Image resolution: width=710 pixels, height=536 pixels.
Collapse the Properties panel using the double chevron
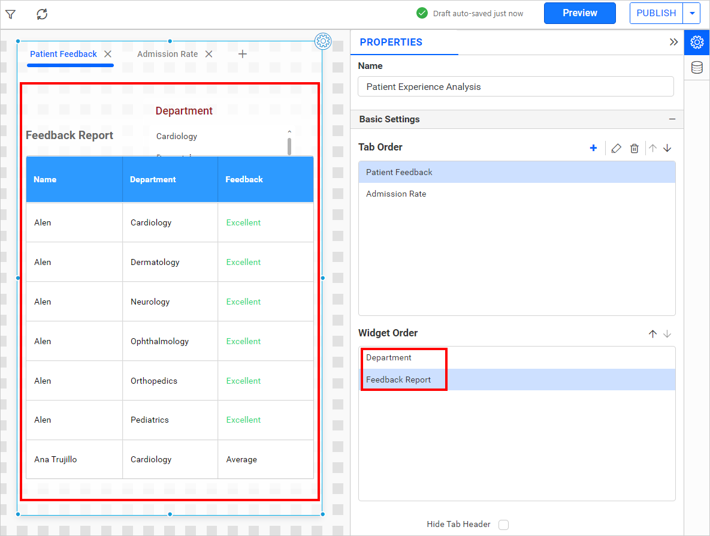pyautogui.click(x=674, y=42)
